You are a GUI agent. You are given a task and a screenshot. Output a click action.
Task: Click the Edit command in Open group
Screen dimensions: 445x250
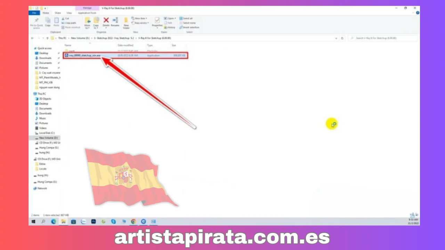[169, 23]
